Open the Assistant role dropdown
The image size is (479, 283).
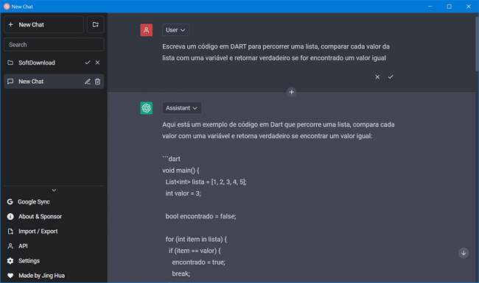click(x=182, y=108)
